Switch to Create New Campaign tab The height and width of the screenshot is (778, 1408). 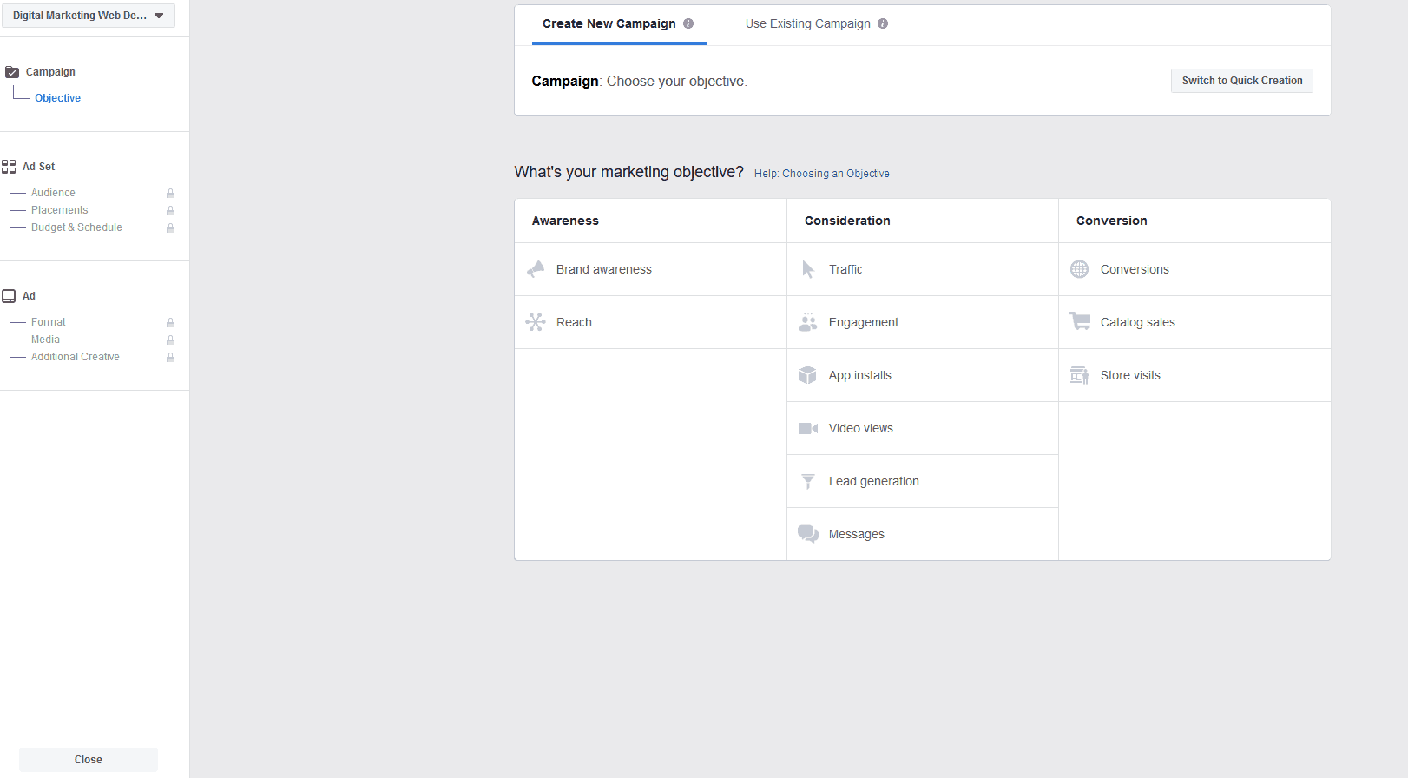pos(618,24)
